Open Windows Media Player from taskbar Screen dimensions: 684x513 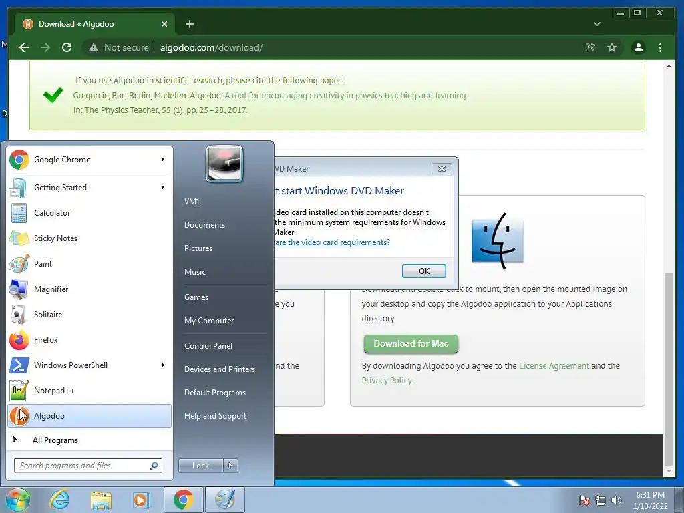tap(141, 500)
